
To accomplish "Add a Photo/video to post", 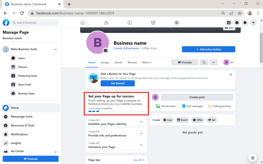I will (x=166, y=106).
